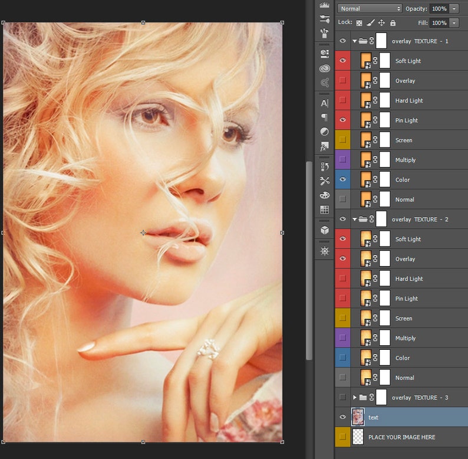The width and height of the screenshot is (468, 459).
Task: Open the Adjustments panel icon
Action: coord(324,132)
